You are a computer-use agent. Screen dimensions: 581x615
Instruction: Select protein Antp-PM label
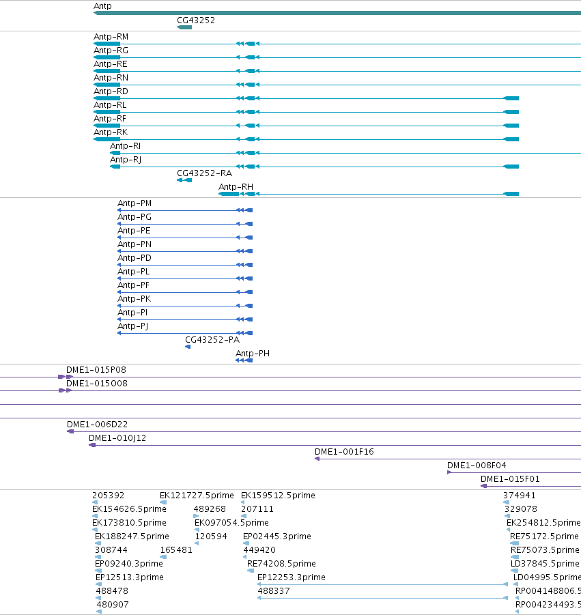[134, 203]
